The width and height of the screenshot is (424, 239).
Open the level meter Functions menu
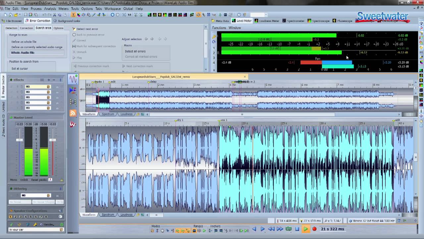point(219,28)
